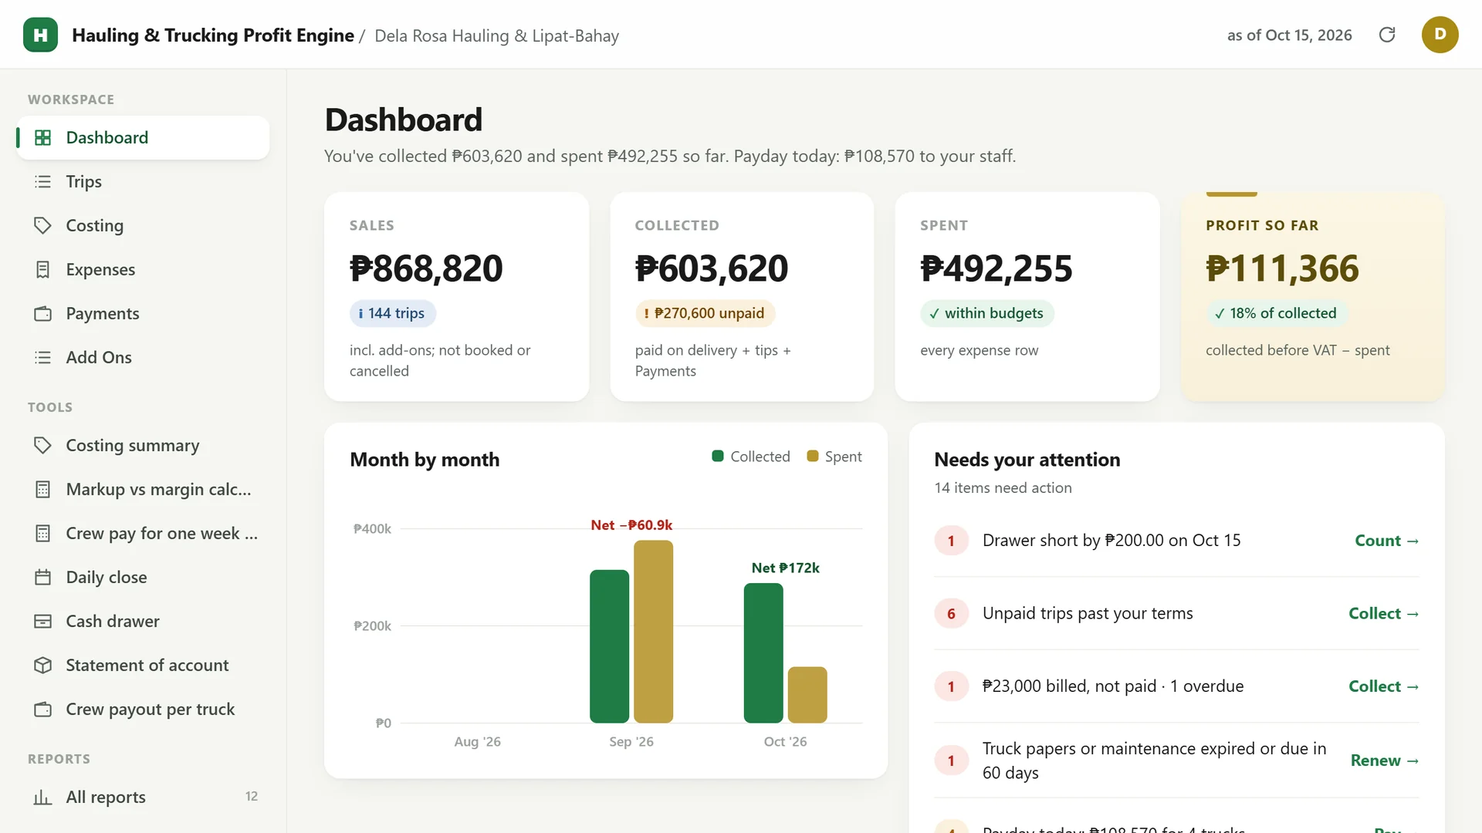
Task: Click the Crew pay for one week calculator icon
Action: tap(43, 533)
